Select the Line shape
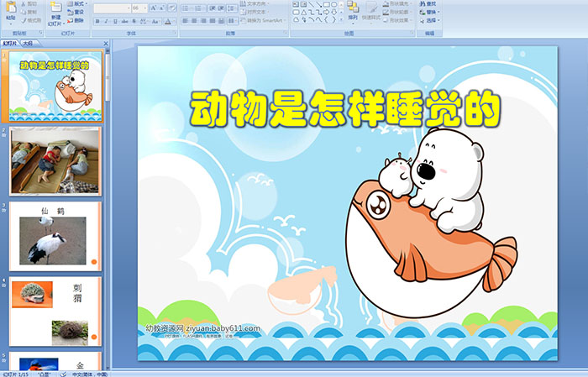This screenshot has width=588, height=377. (312, 4)
